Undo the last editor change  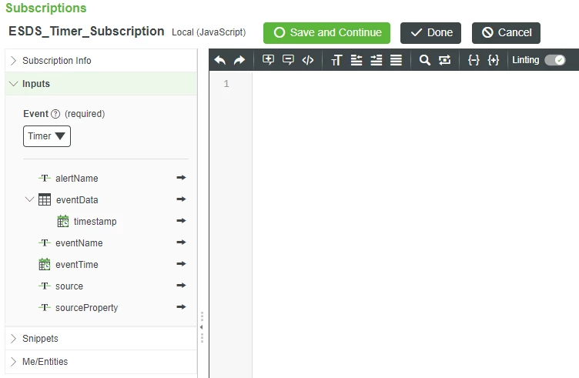click(x=219, y=60)
